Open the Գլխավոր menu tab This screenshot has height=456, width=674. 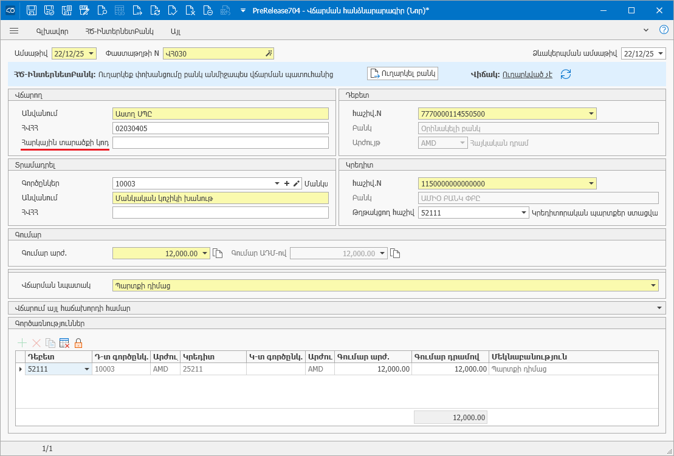(x=52, y=31)
